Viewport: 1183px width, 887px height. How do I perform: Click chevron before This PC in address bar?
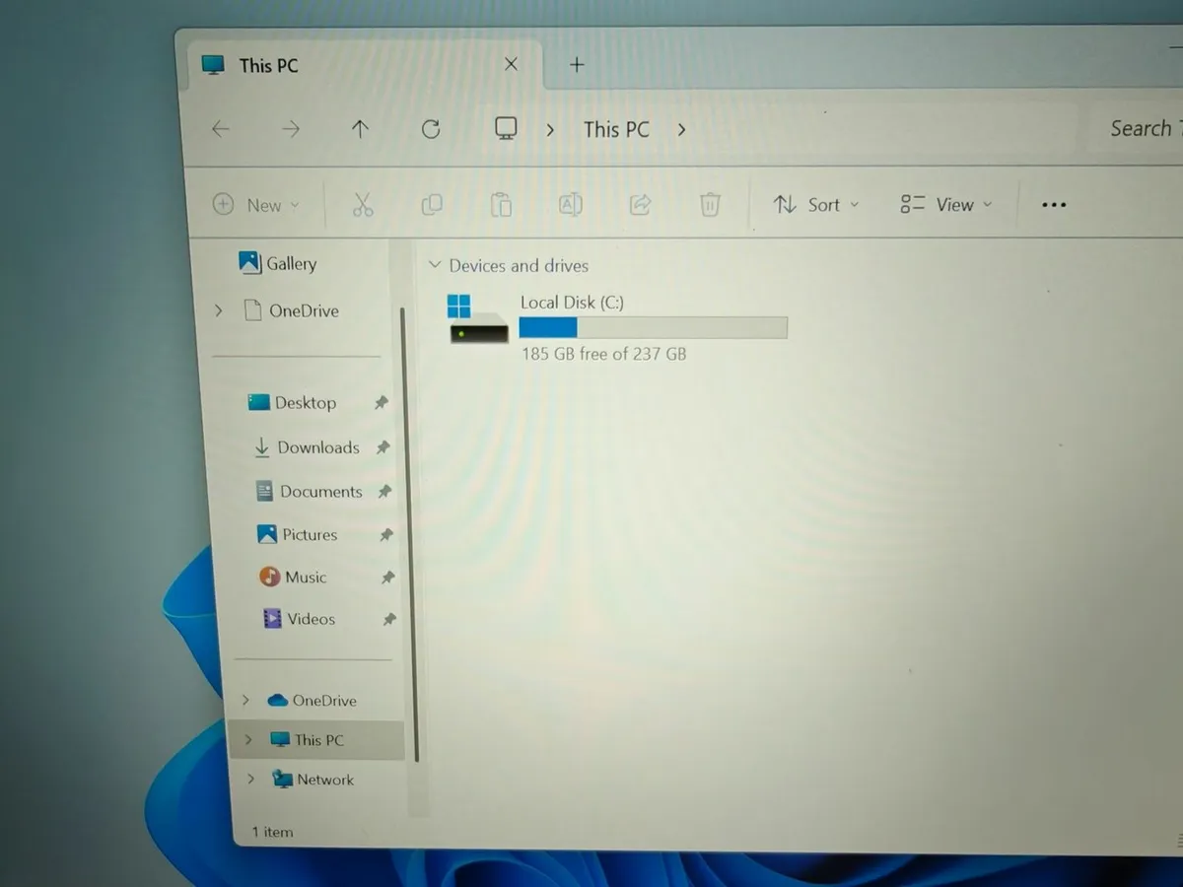click(x=550, y=129)
